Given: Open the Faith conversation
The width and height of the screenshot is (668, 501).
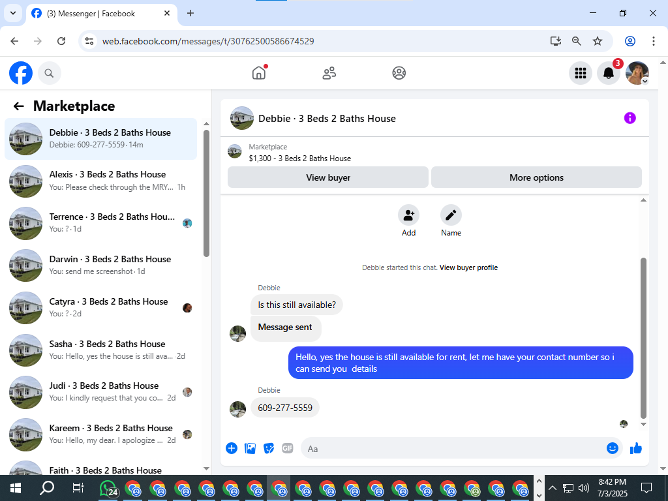Looking at the screenshot, I should pyautogui.click(x=101, y=468).
